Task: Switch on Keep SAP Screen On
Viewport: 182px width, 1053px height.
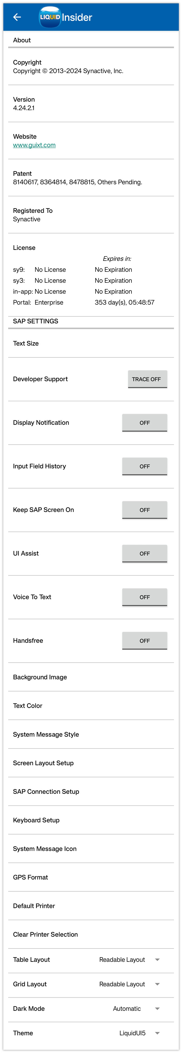Action: click(x=145, y=510)
